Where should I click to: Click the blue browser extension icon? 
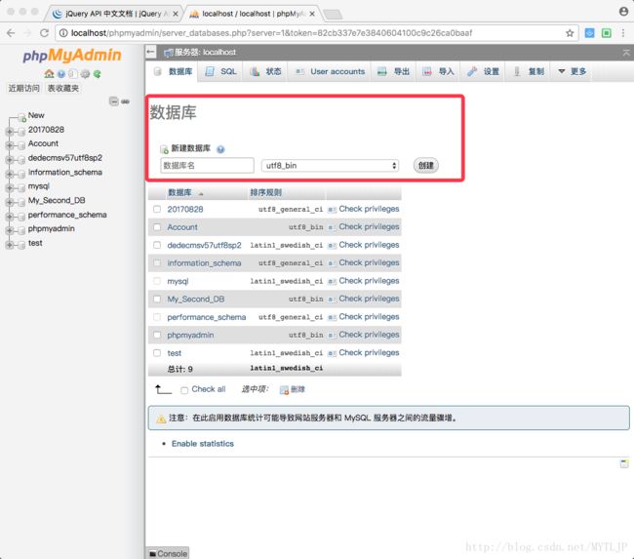pos(589,33)
